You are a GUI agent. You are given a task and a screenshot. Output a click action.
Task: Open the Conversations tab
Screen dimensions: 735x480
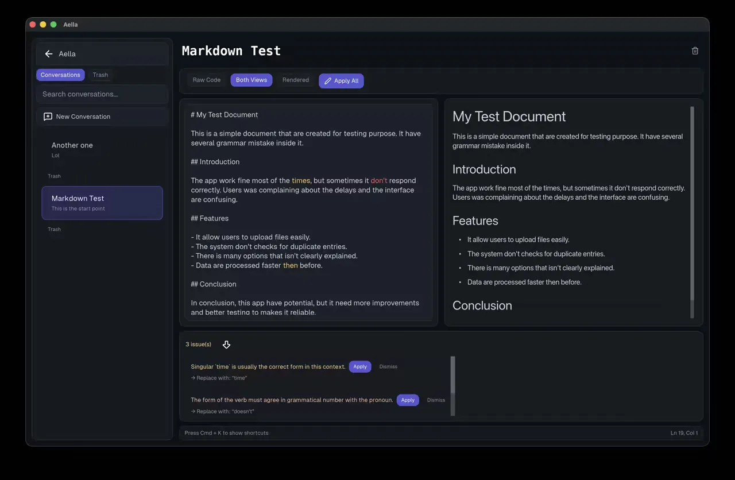[60, 75]
